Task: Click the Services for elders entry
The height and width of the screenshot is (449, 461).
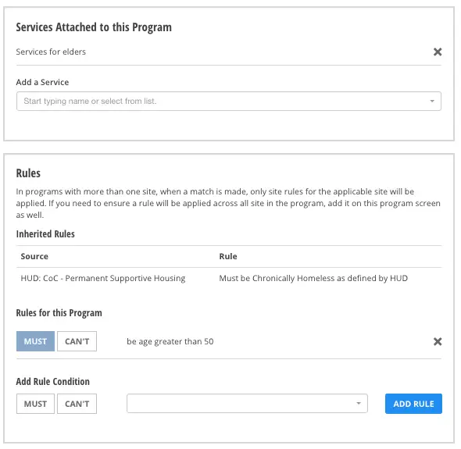Action: (x=51, y=52)
